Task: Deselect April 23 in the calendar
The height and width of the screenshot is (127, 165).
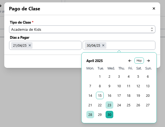Action: click(109, 105)
